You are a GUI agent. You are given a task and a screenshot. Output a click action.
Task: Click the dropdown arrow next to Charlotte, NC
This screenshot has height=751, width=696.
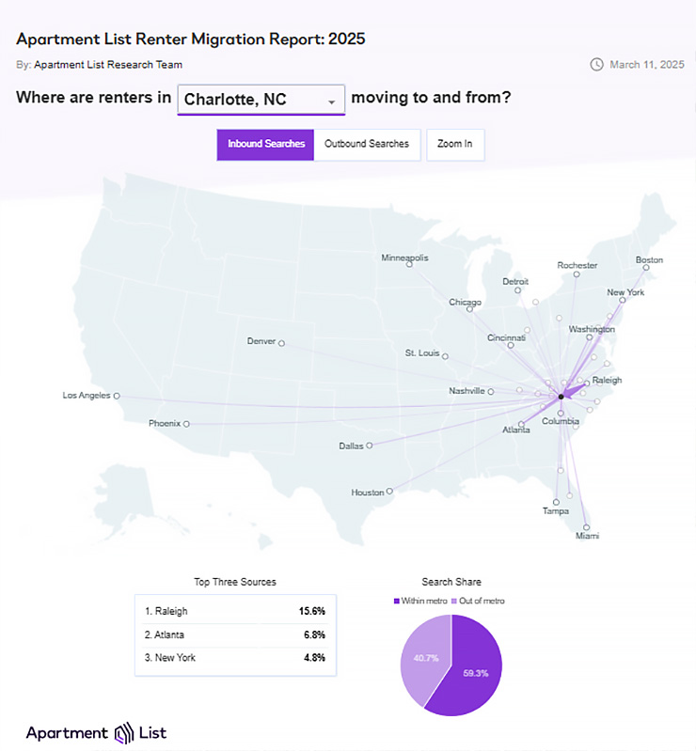331,102
